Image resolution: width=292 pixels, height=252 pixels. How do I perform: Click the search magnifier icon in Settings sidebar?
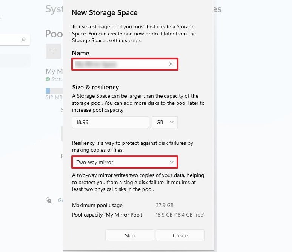[23, 40]
